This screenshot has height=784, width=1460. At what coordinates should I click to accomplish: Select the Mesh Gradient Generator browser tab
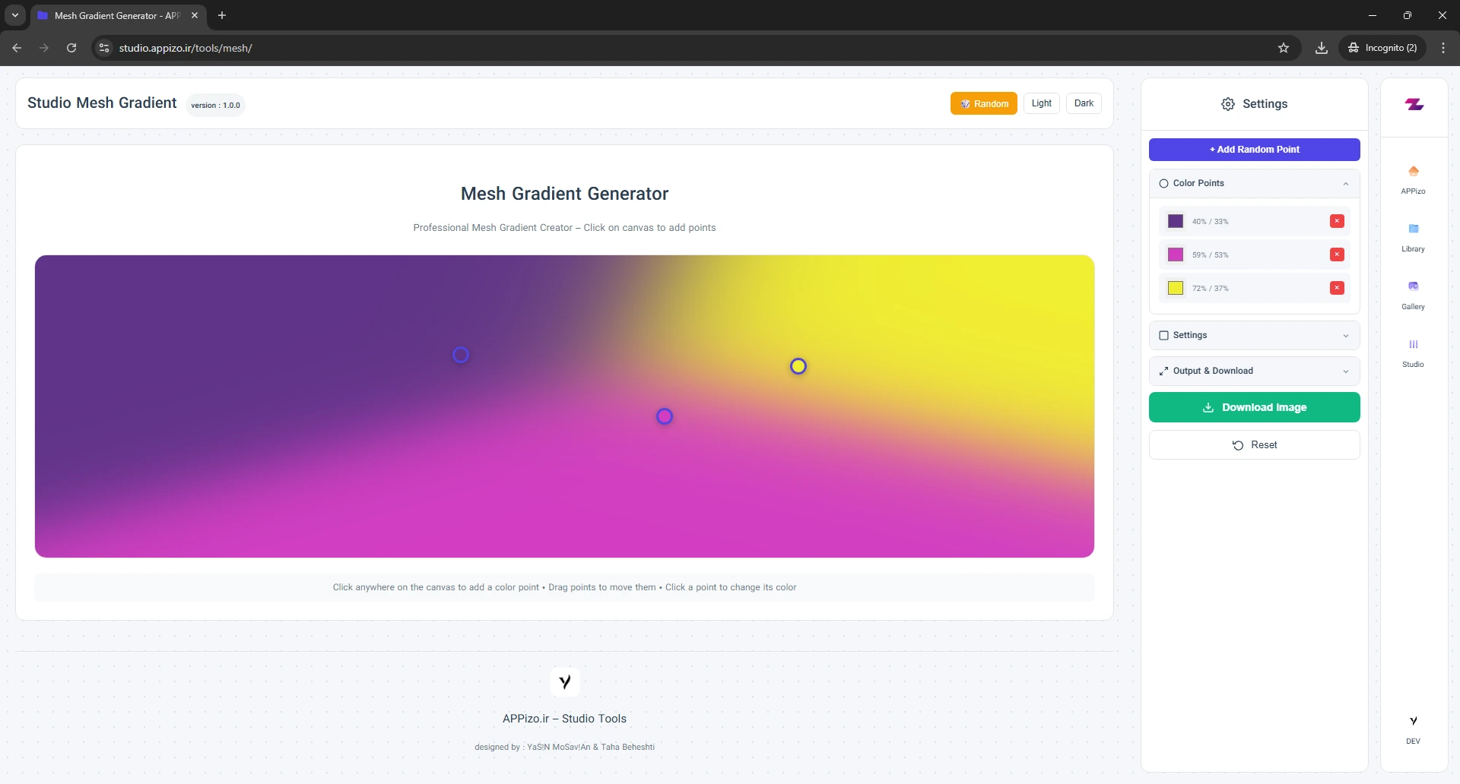pos(118,15)
